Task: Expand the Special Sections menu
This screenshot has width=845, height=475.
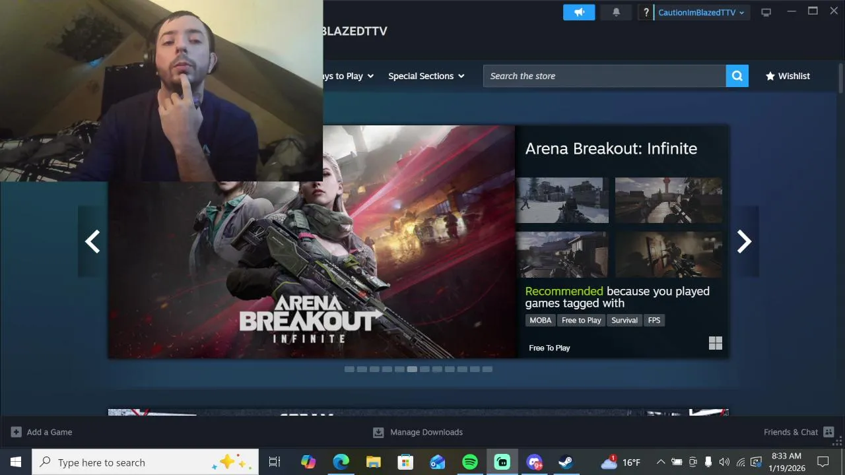Action: (426, 76)
